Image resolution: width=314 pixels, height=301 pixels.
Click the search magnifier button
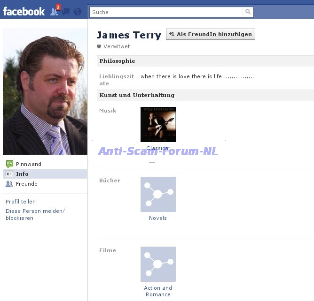tap(248, 12)
